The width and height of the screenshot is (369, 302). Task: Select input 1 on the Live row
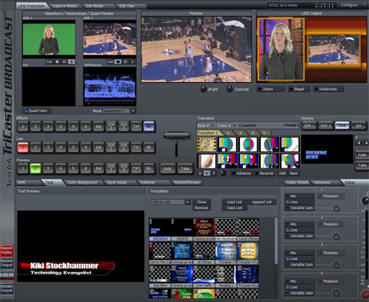click(x=23, y=148)
